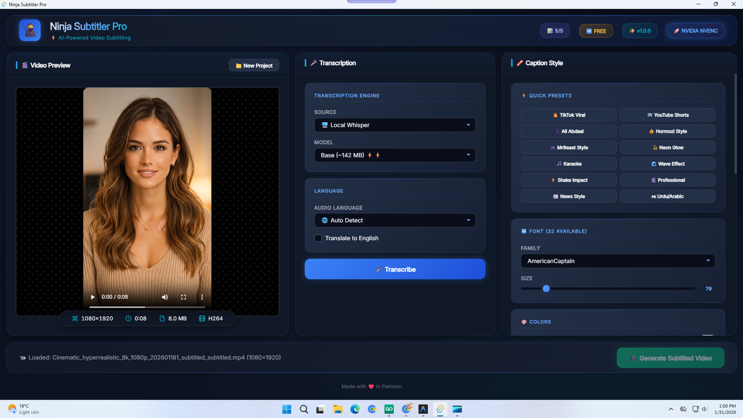Viewport: 743px width, 418px height.
Task: Open Microsoft Edge from the taskbar
Action: tap(355, 409)
